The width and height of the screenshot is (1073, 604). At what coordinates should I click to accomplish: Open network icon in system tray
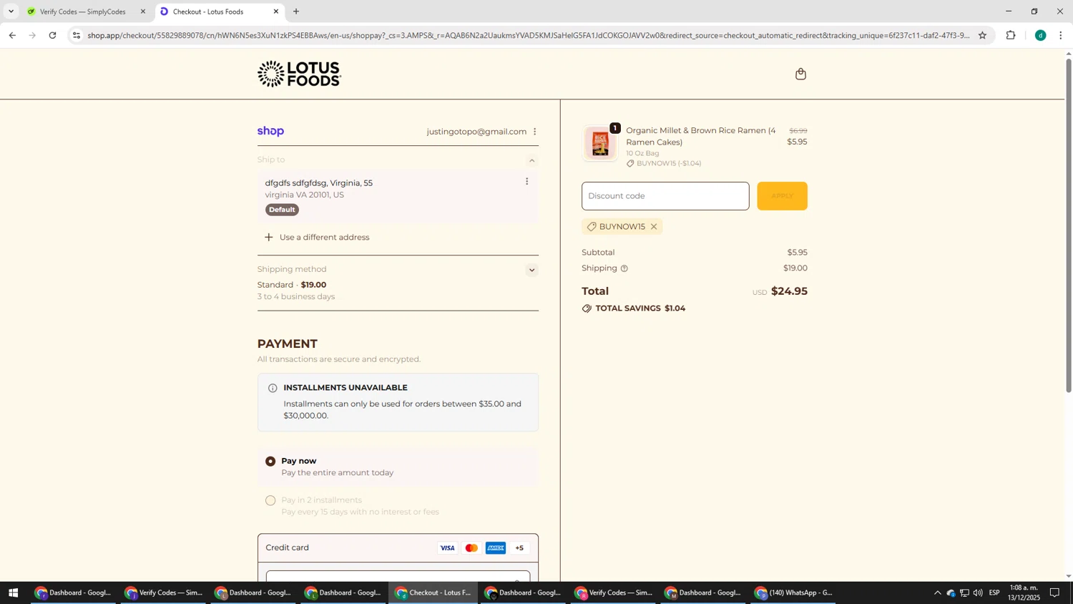(x=964, y=593)
